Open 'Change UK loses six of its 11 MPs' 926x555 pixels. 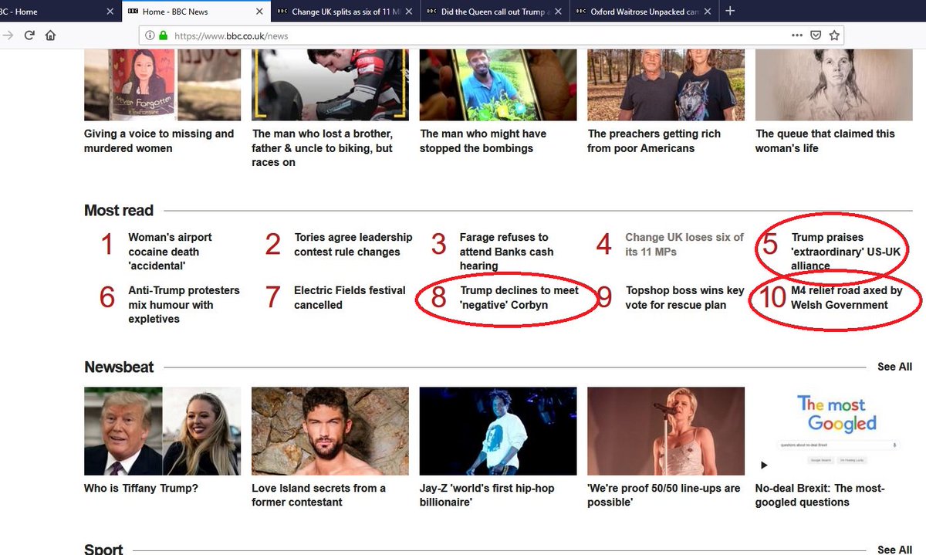pos(684,245)
